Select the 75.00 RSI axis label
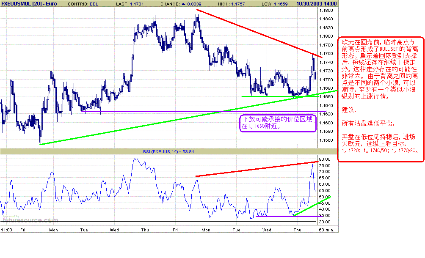The image size is (425, 258). pyautogui.click(x=325, y=166)
